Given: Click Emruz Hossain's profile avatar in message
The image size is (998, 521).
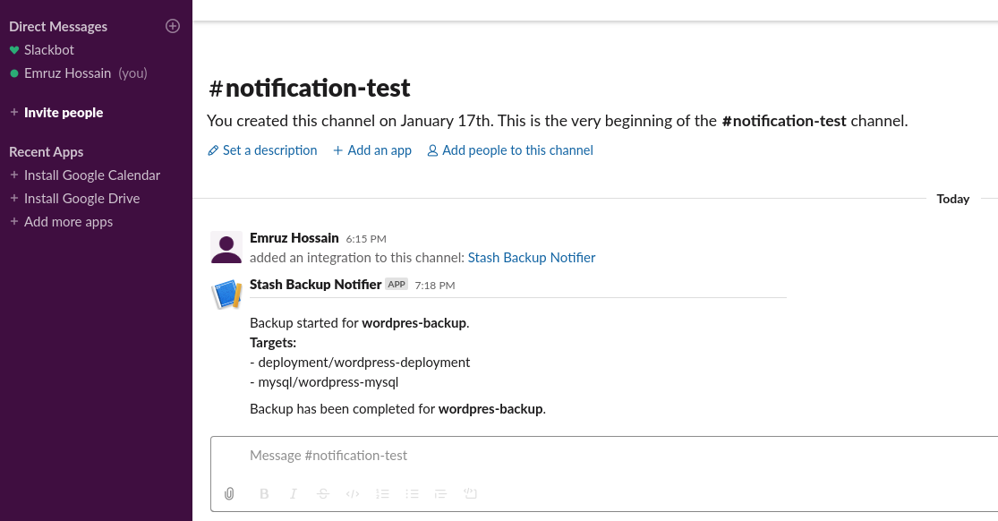Looking at the screenshot, I should 226,247.
